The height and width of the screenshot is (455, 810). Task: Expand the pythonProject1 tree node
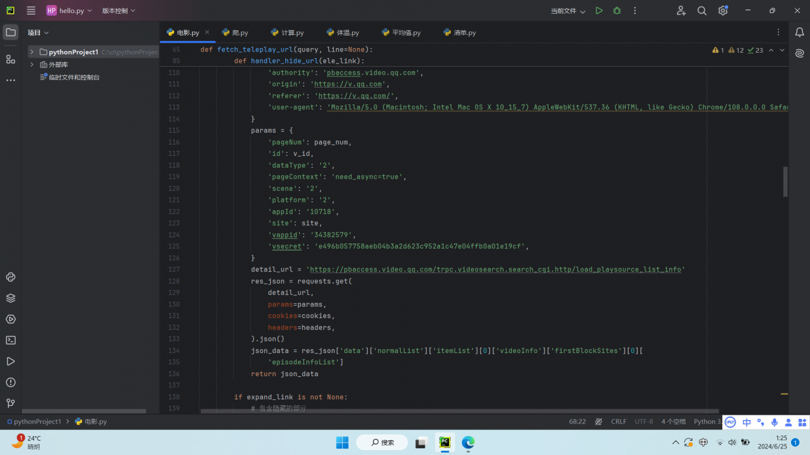[32, 52]
